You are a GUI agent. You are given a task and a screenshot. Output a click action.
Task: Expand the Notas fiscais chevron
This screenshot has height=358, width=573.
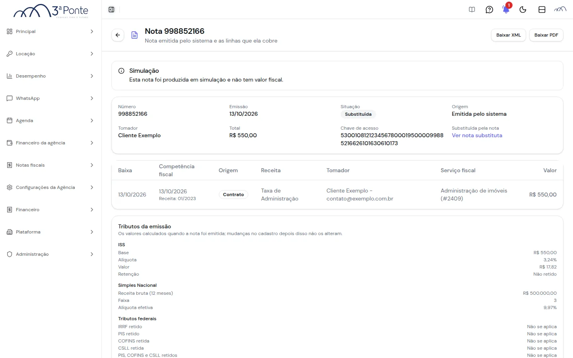pos(92,165)
